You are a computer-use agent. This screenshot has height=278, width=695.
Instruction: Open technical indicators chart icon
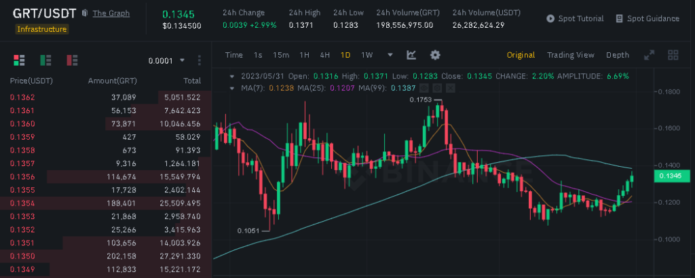[x=411, y=55]
